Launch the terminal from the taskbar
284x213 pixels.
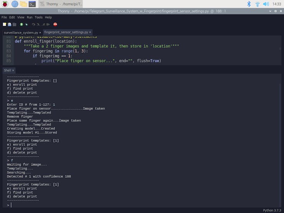32,4
